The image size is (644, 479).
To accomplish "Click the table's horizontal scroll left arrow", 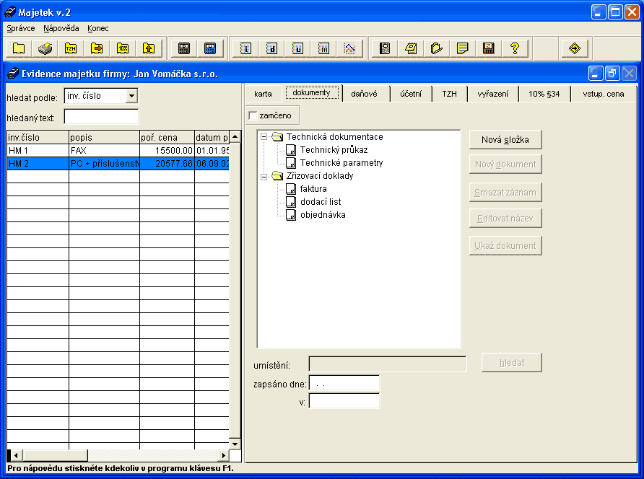I will [x=17, y=455].
